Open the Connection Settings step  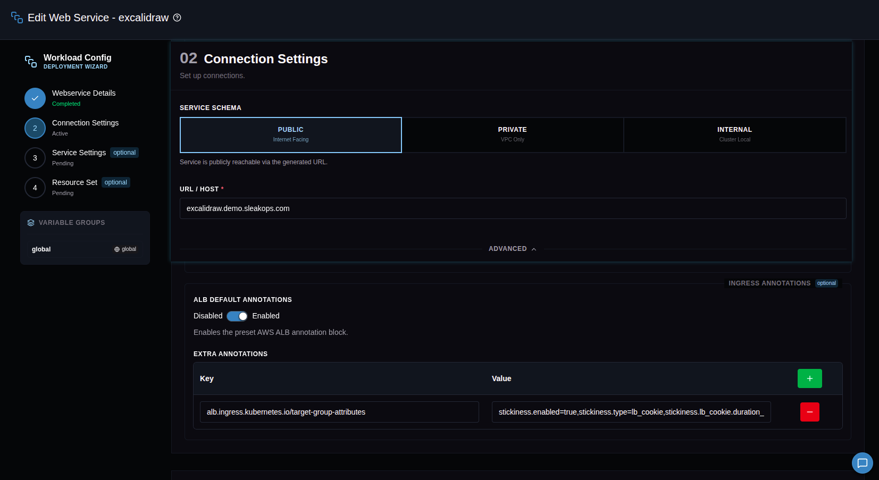pyautogui.click(x=85, y=123)
